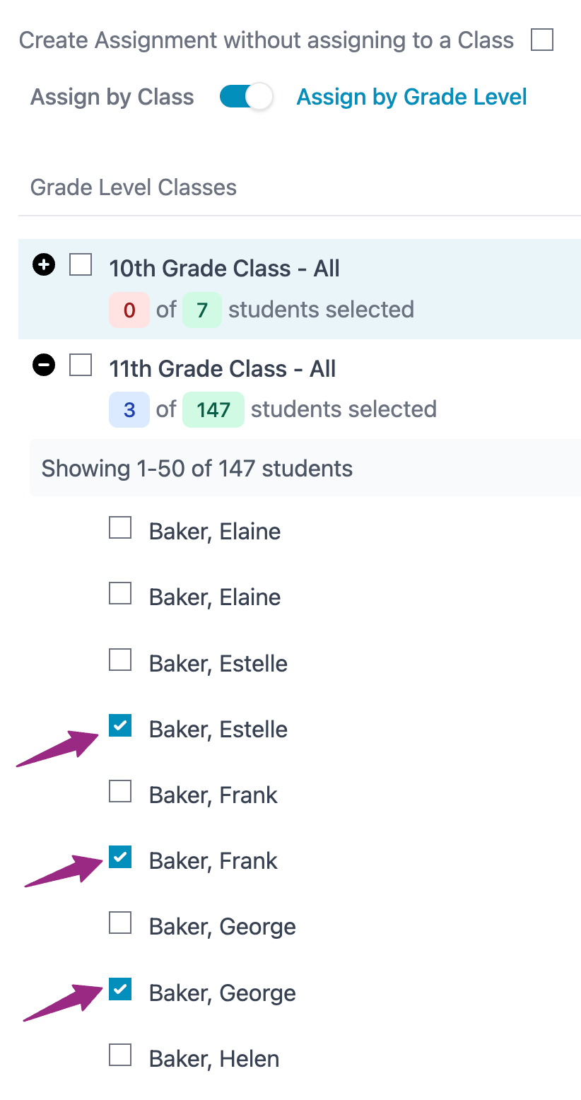581x1100 pixels.
Task: Click the blue '3' selected-count badge
Action: (x=129, y=410)
